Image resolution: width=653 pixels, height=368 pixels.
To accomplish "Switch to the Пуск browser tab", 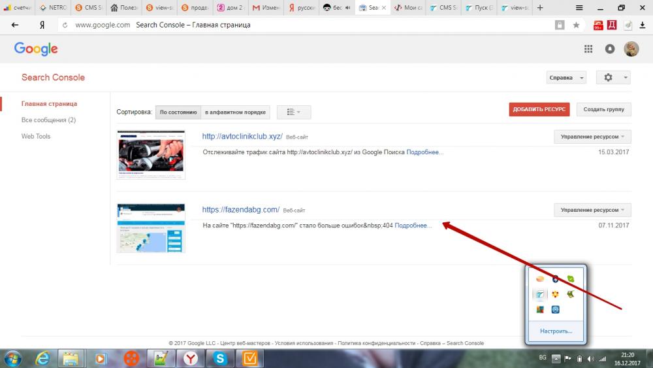I will (x=480, y=7).
